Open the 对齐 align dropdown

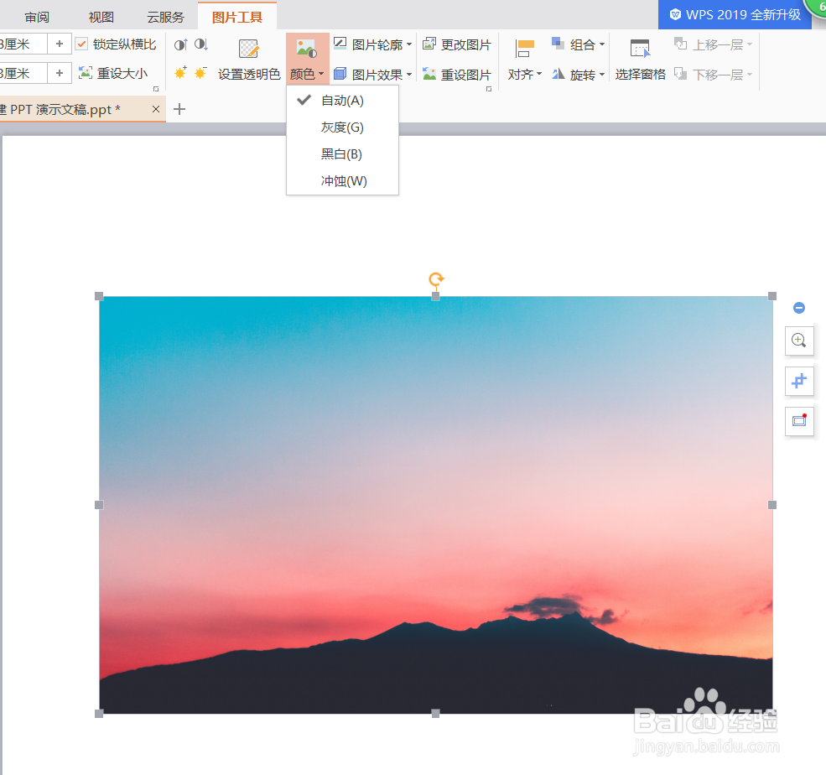(x=525, y=60)
